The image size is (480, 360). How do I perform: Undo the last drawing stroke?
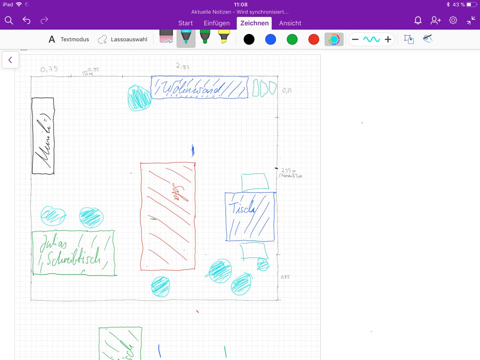coord(27,21)
